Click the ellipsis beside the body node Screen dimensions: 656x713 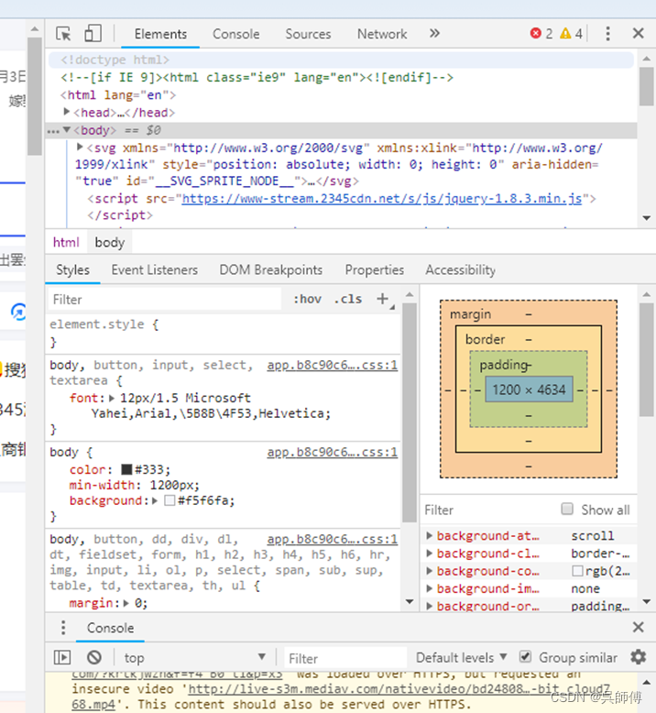coord(53,131)
